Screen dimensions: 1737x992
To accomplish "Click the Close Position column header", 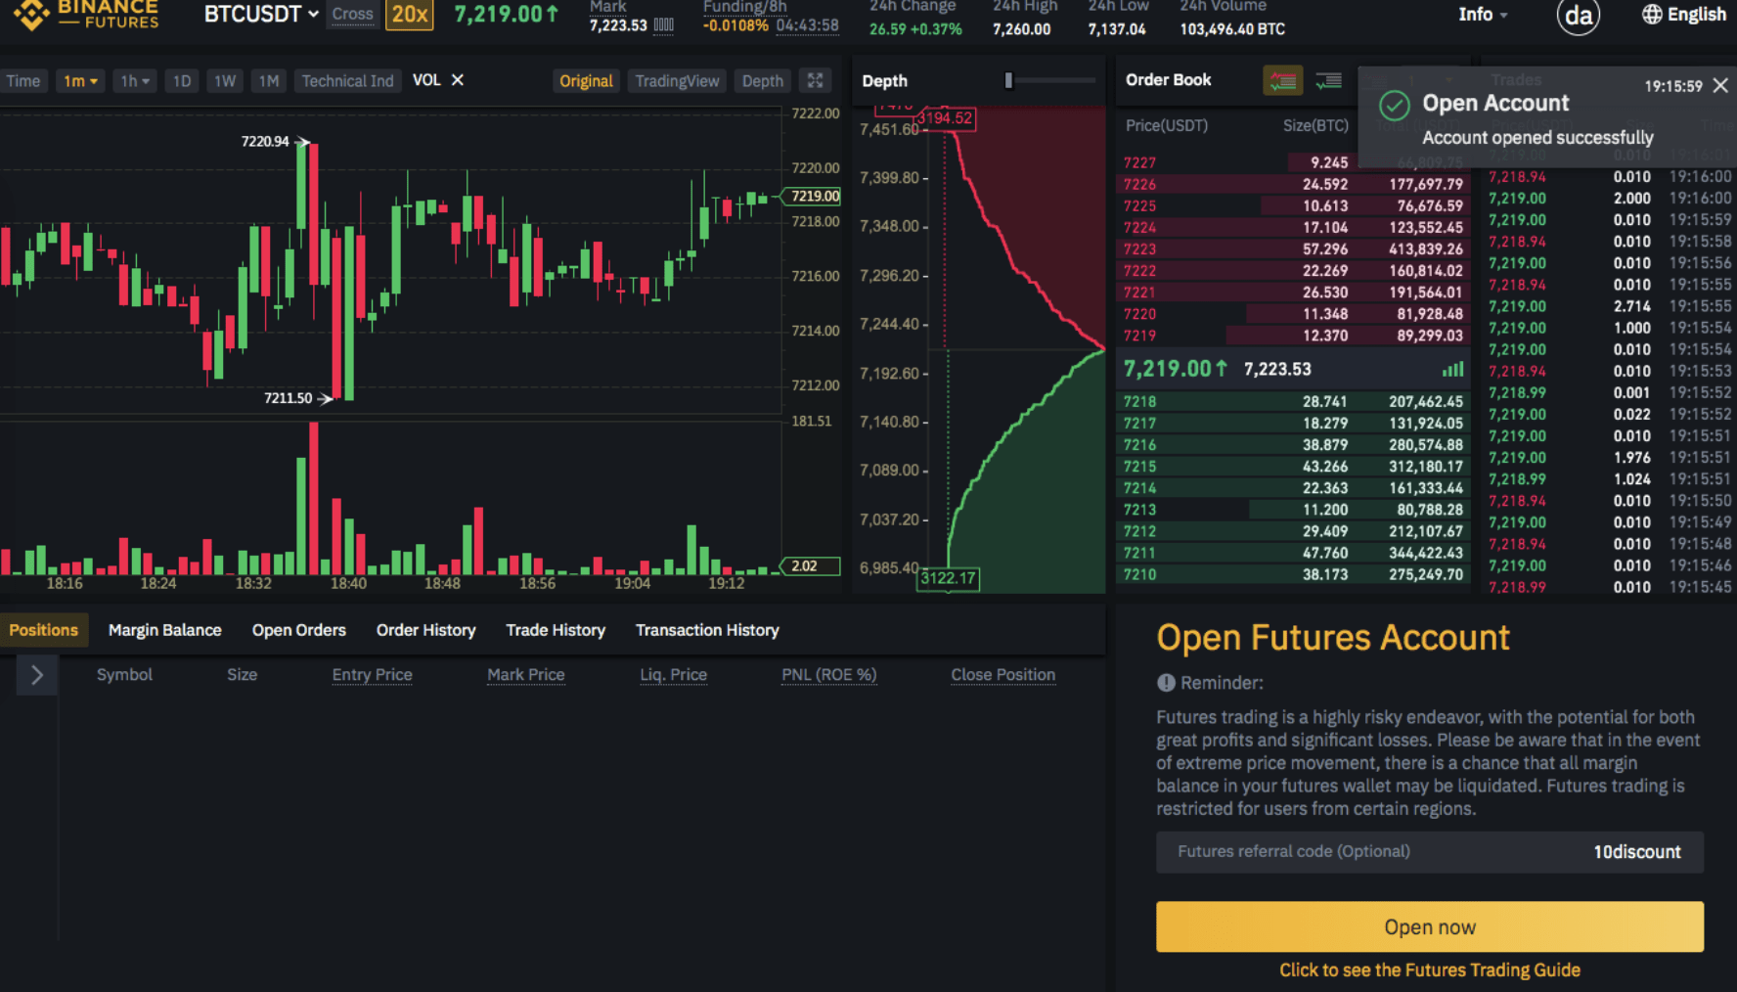I will click(x=1003, y=675).
